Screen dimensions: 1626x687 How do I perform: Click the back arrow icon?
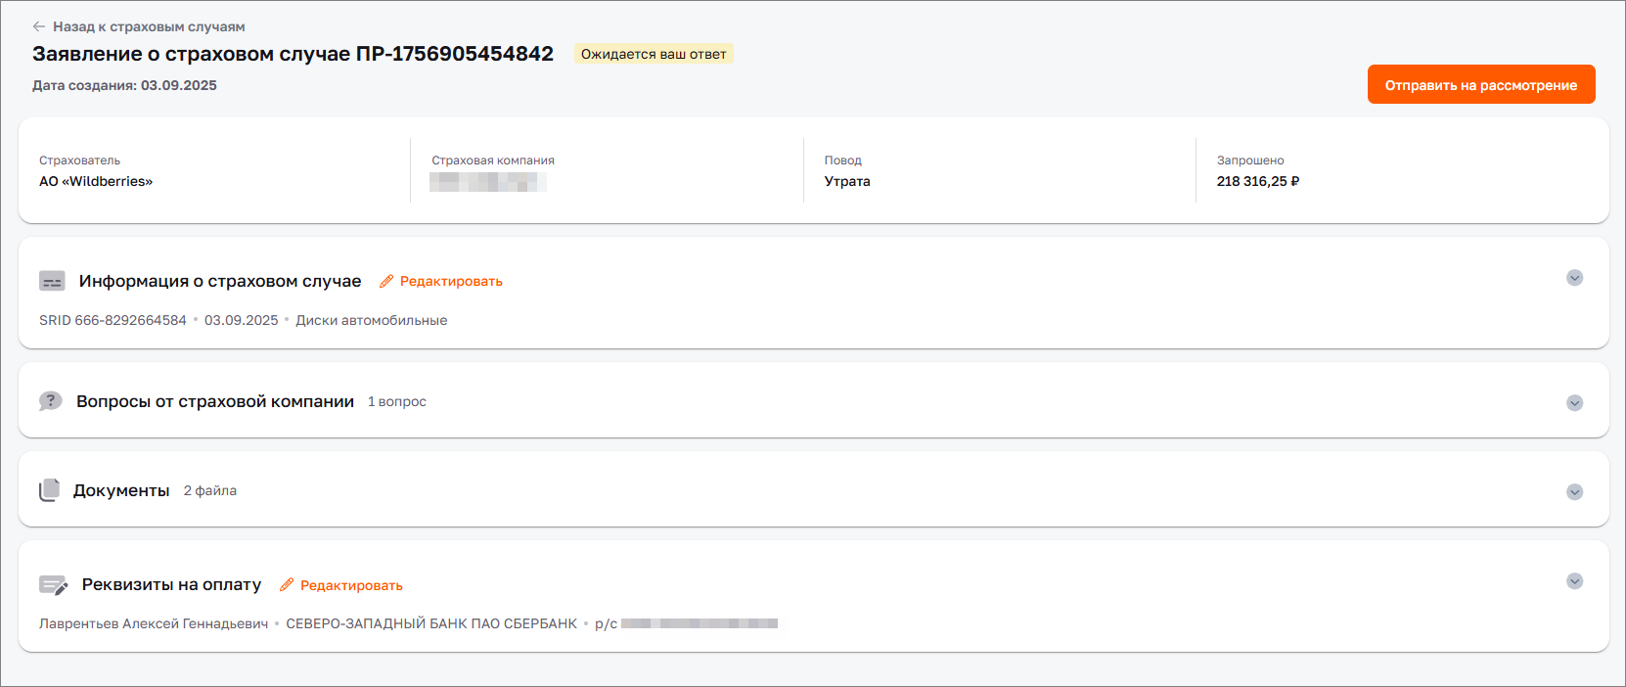[x=39, y=26]
